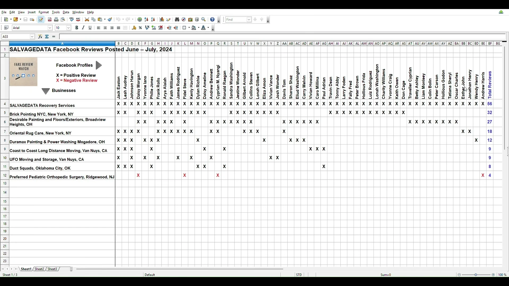This screenshot has width=509, height=286.
Task: Switch to the Sheet3 tab
Action: (52, 269)
